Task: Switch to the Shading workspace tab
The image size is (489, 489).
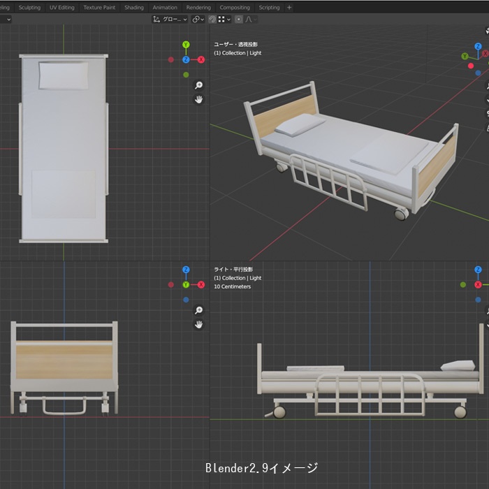Action: [133, 8]
